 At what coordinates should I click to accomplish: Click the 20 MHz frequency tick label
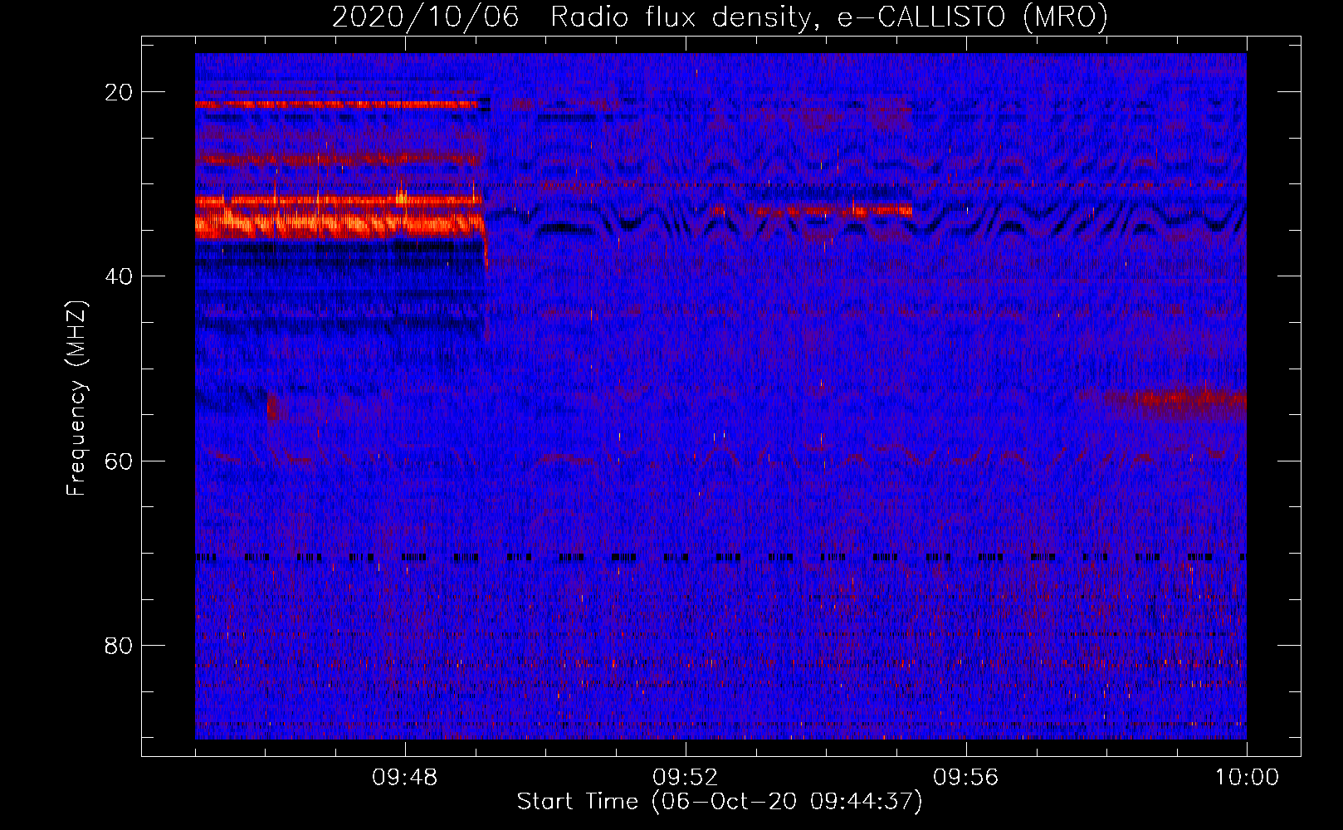pos(120,92)
